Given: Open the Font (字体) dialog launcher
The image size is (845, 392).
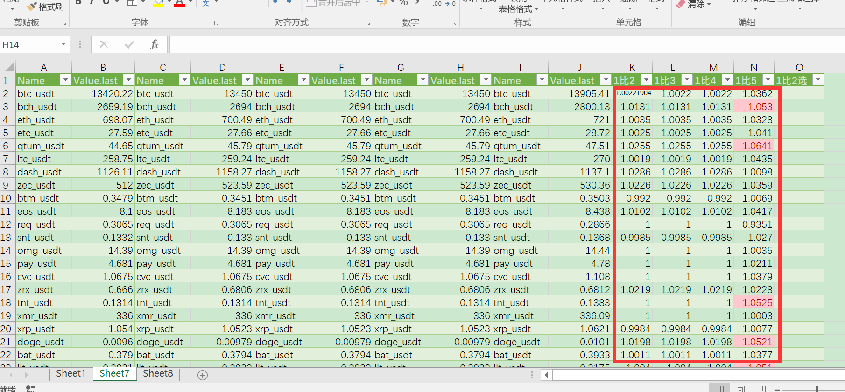Looking at the screenshot, I should 216,23.
